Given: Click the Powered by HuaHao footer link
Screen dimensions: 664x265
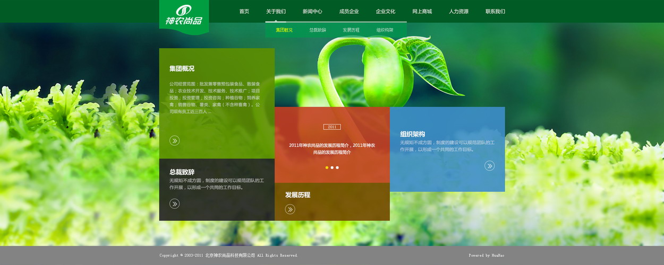Looking at the screenshot, I should [486, 255].
